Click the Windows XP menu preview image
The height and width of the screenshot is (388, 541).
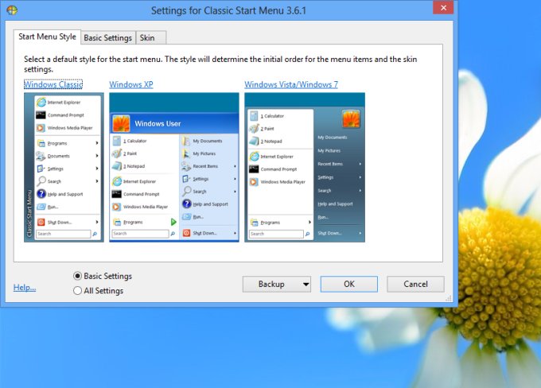pos(174,167)
